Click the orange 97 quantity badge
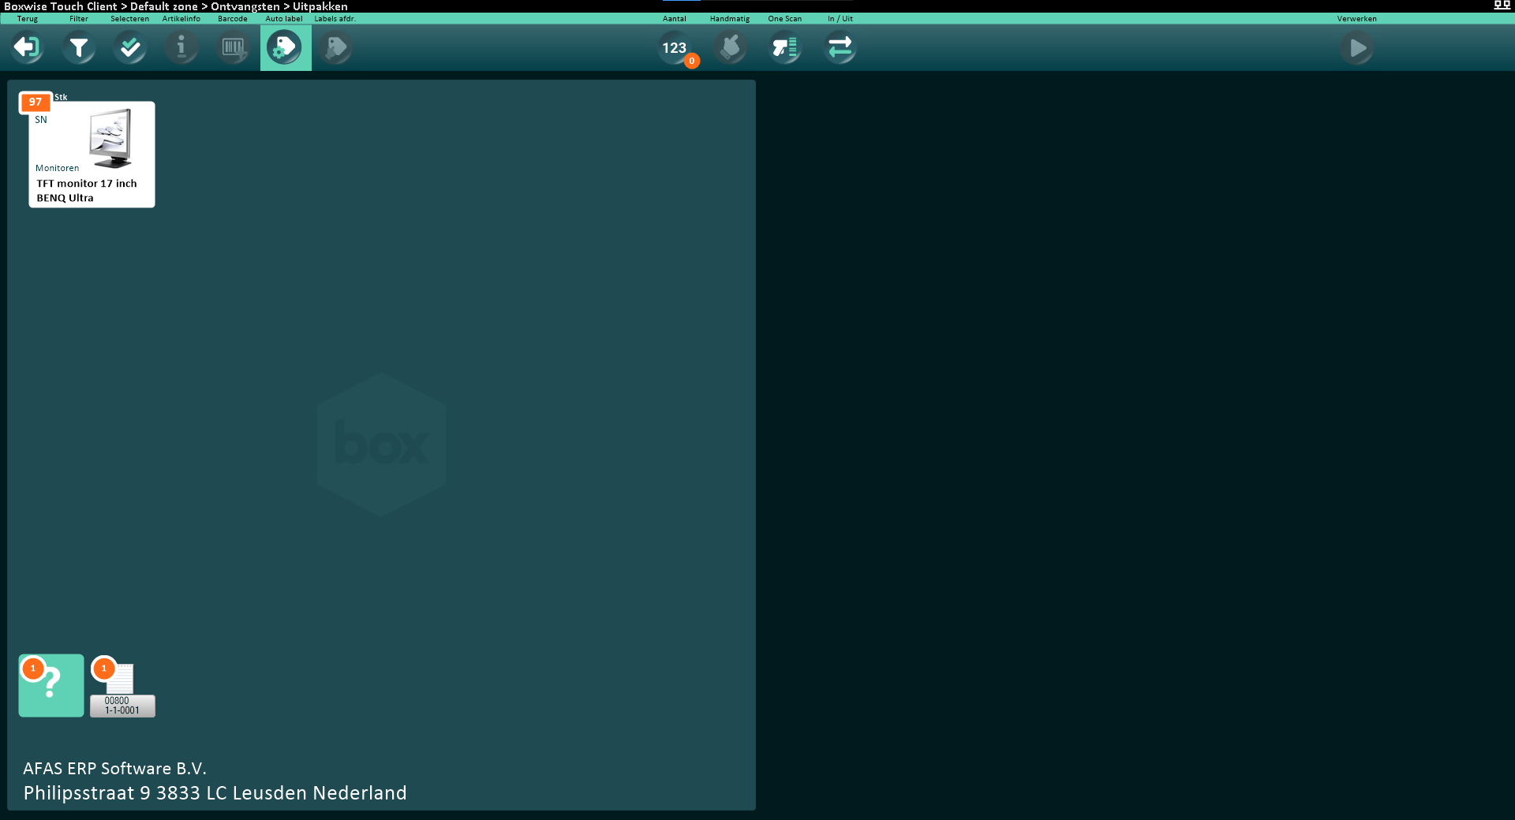This screenshot has height=820, width=1515. 36,102
